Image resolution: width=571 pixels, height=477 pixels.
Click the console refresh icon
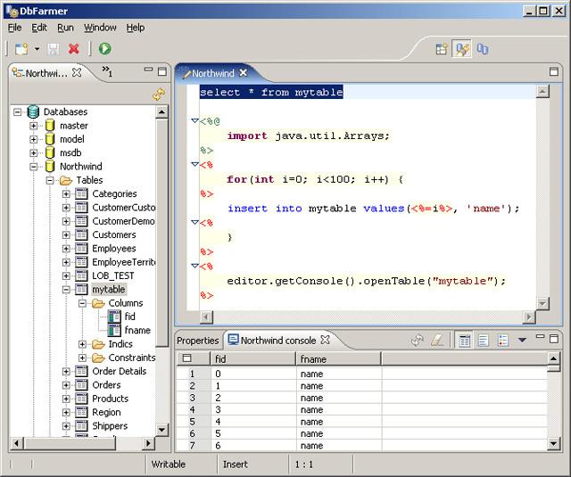pyautogui.click(x=418, y=341)
